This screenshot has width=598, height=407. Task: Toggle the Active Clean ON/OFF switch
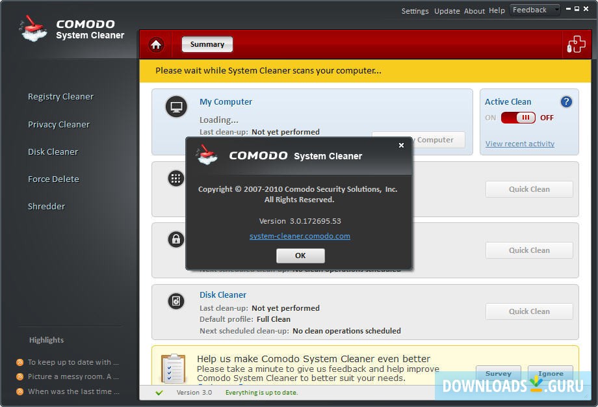click(518, 118)
